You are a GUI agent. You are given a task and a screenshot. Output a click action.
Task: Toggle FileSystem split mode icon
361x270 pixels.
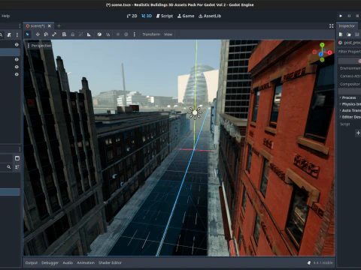(x=17, y=158)
